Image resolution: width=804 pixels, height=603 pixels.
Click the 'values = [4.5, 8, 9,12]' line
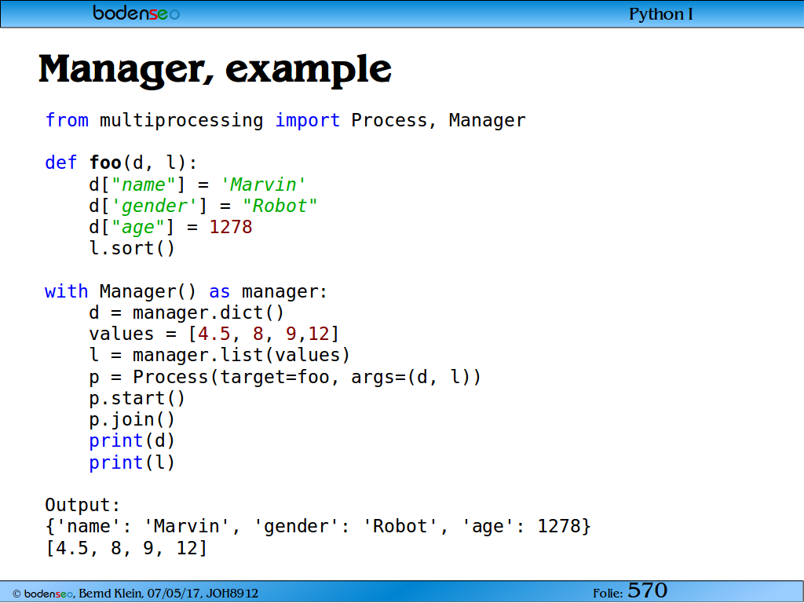coord(214,334)
